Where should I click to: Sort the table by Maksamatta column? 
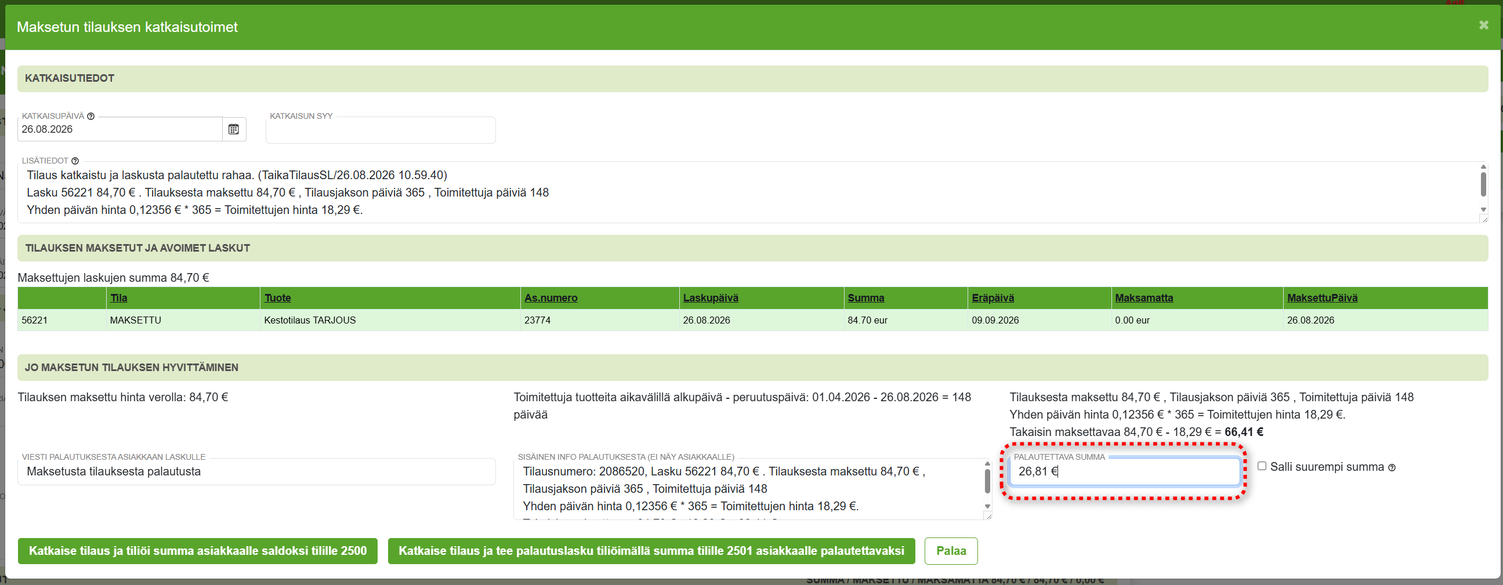[1144, 298]
